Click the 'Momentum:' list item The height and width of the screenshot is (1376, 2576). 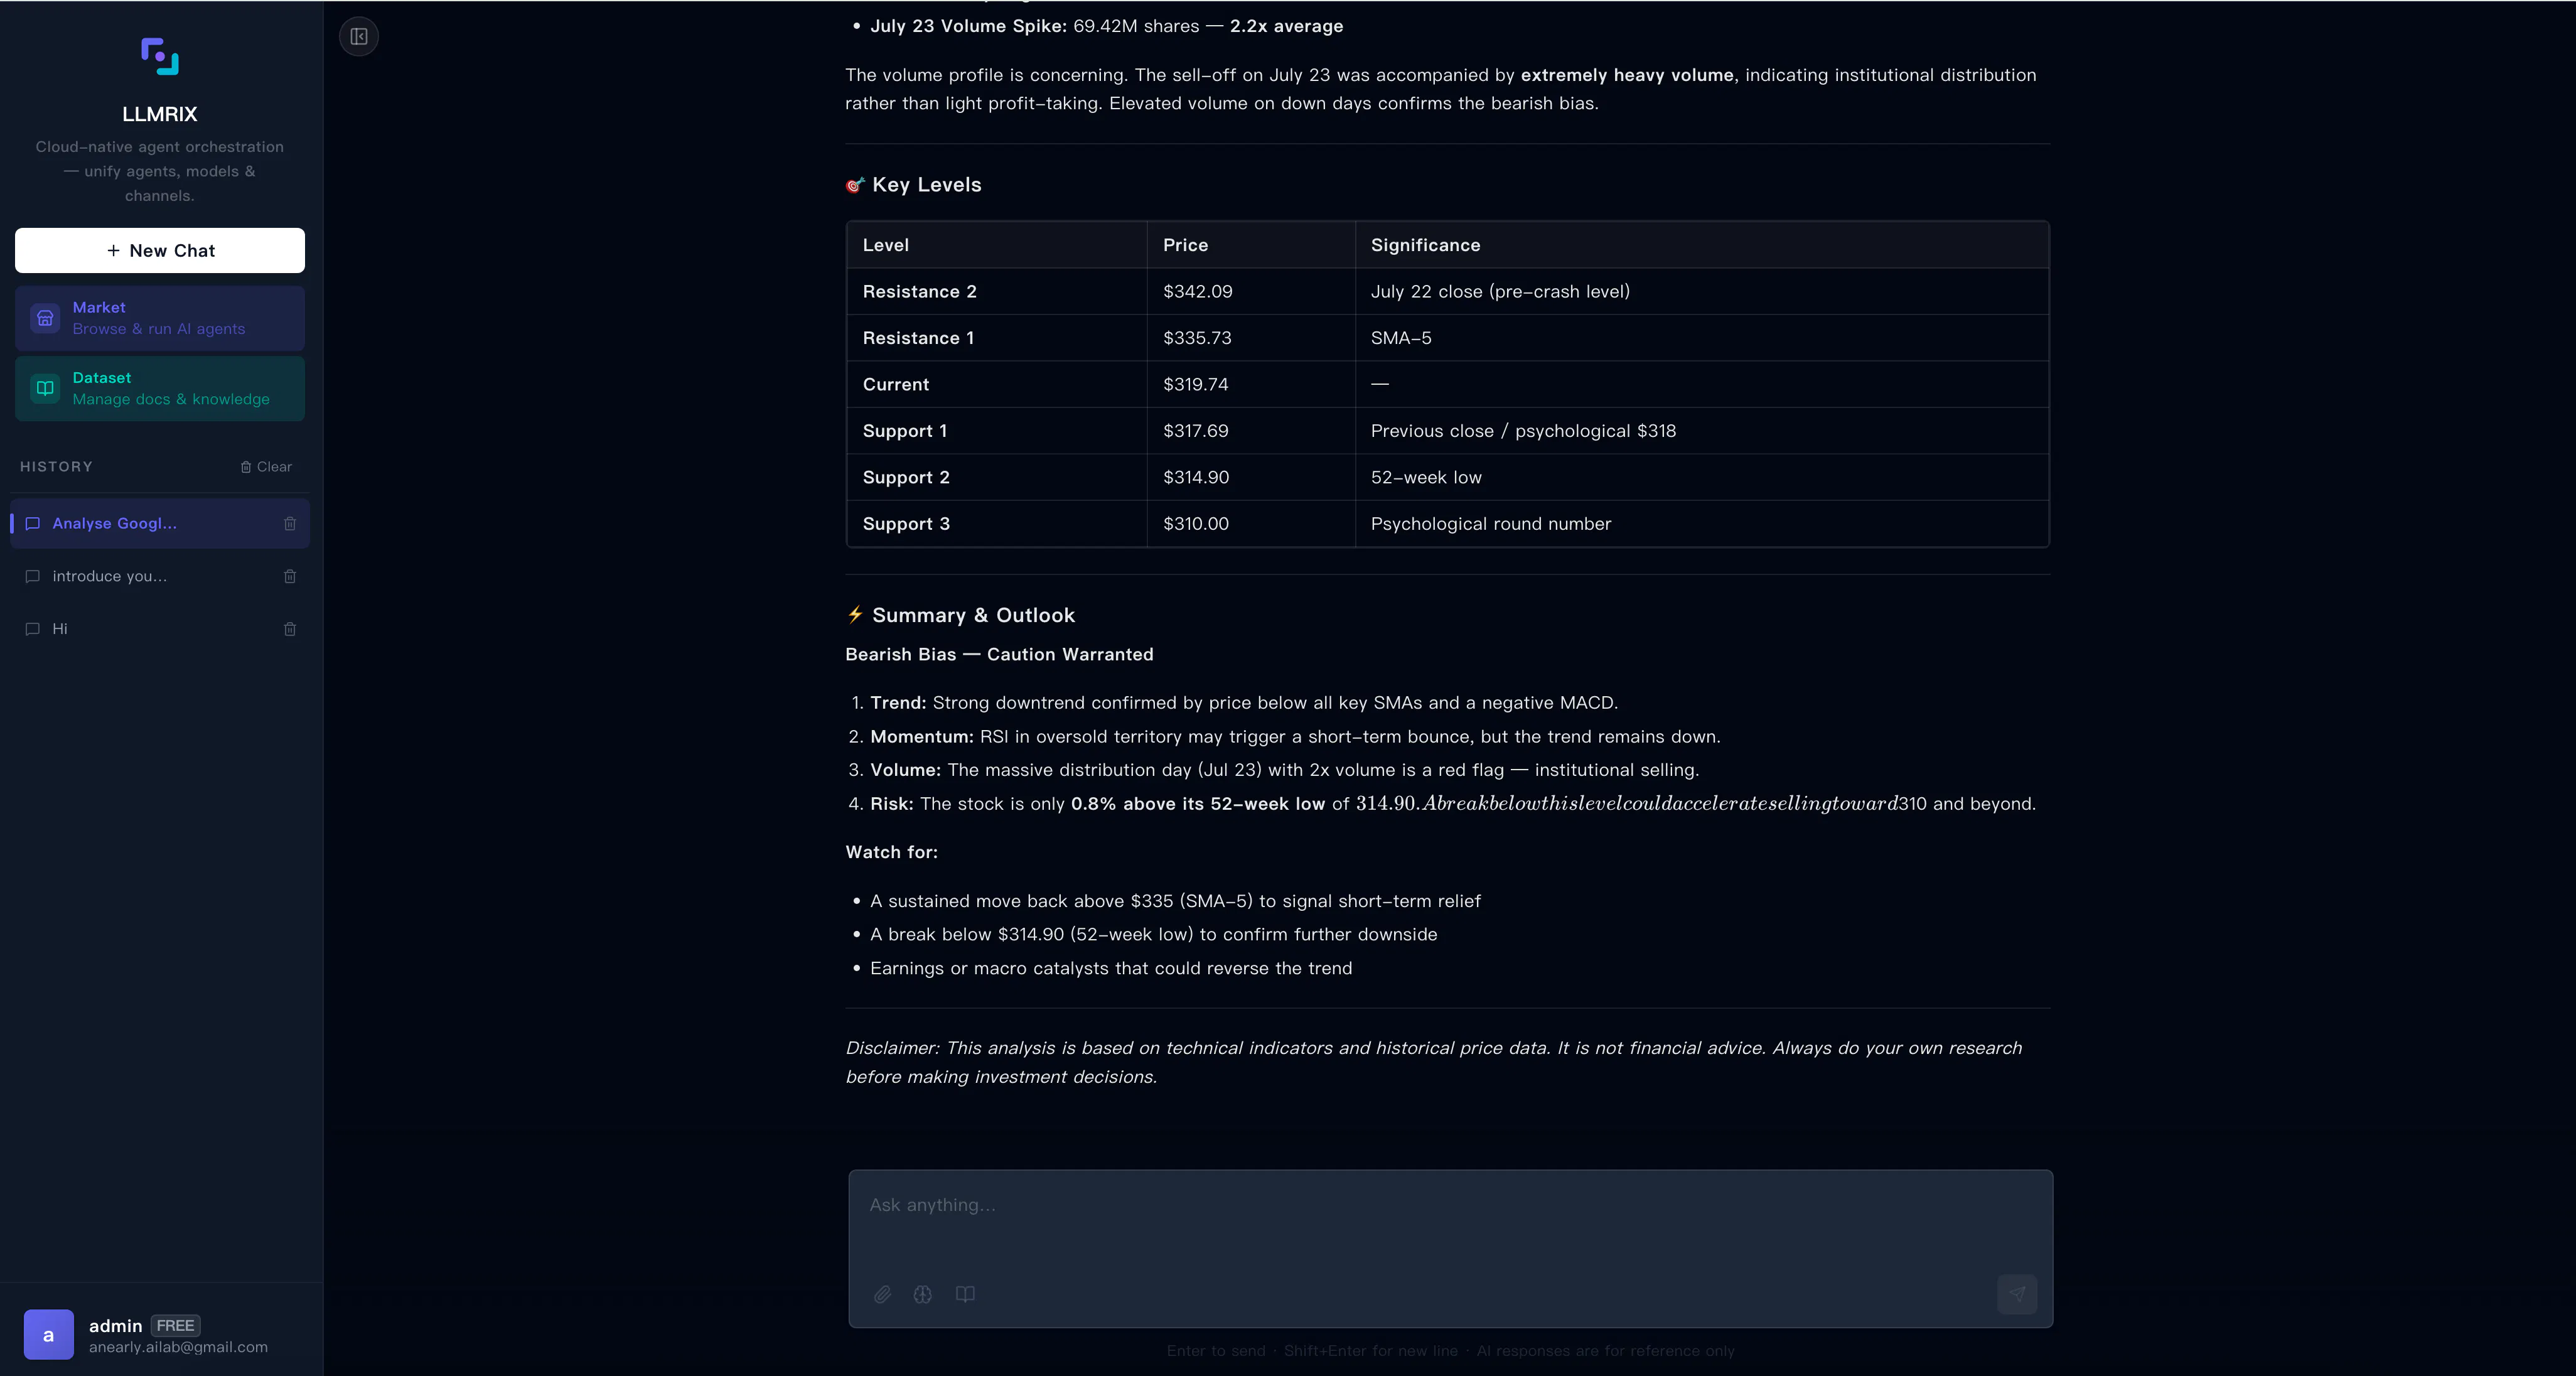(1295, 737)
